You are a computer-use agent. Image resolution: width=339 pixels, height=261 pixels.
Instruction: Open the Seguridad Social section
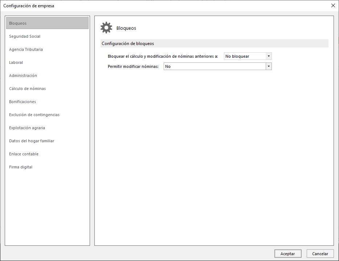(25, 36)
